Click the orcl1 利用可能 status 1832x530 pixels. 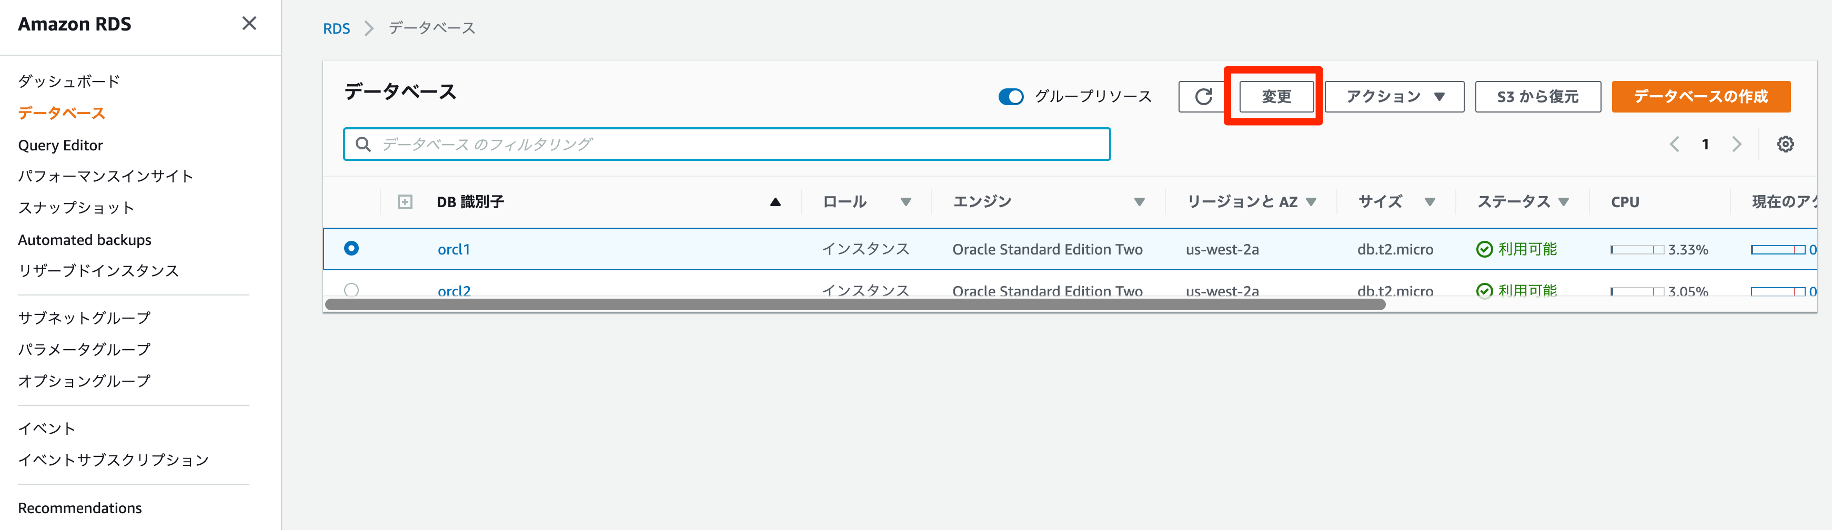[x=1517, y=249]
